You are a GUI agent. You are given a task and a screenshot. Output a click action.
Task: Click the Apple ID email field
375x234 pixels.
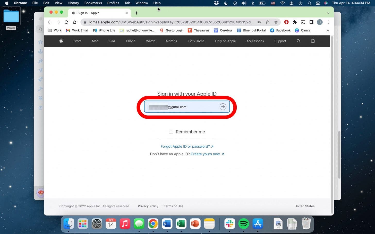[x=187, y=107]
